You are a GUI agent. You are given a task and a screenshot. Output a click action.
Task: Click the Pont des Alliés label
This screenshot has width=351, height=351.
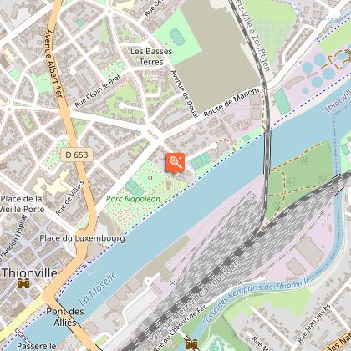tap(65, 317)
